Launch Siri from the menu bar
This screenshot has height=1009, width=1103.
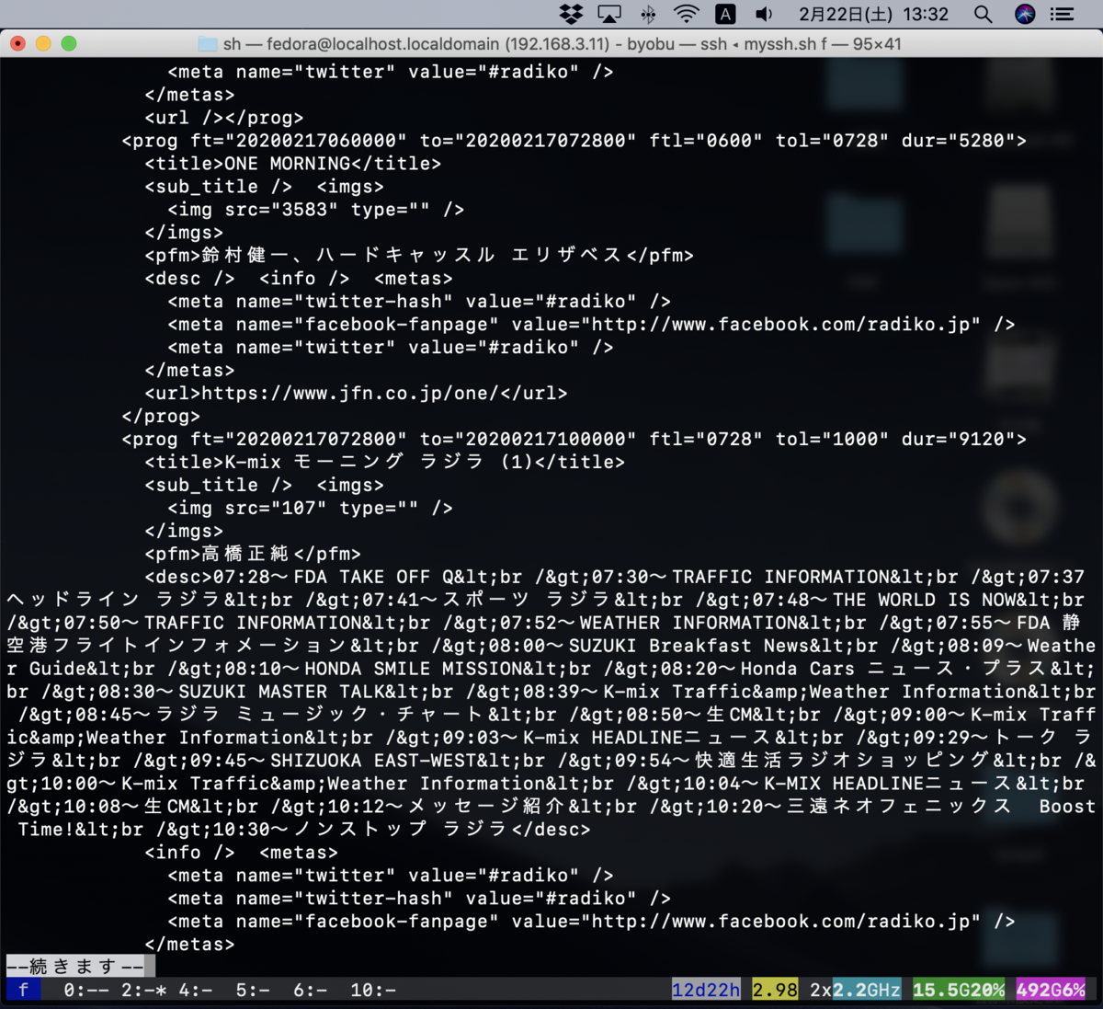[1024, 14]
